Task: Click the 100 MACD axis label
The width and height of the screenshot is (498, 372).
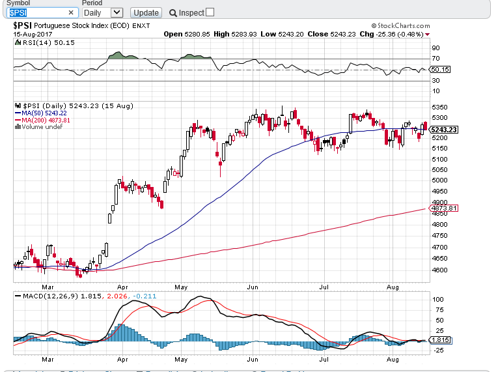Action: click(x=438, y=300)
